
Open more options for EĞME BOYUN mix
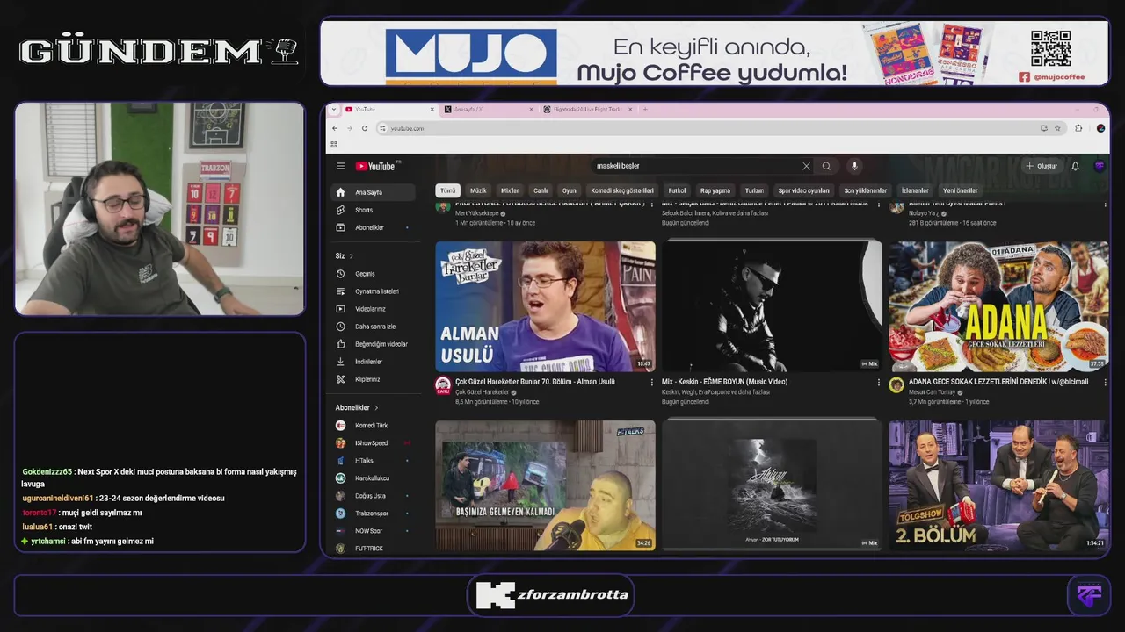[x=878, y=382]
